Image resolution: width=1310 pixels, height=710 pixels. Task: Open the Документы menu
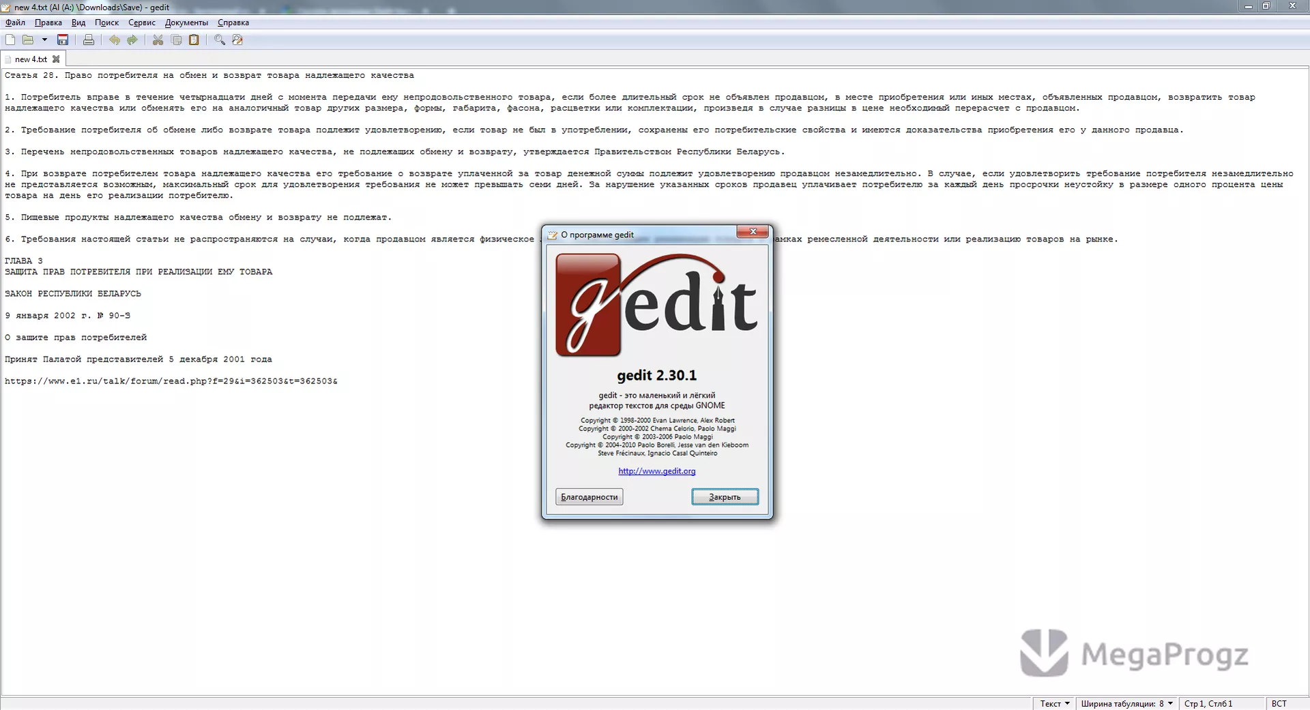(x=186, y=23)
